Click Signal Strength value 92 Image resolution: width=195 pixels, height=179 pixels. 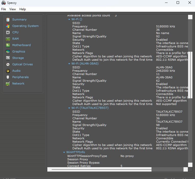(158, 36)
